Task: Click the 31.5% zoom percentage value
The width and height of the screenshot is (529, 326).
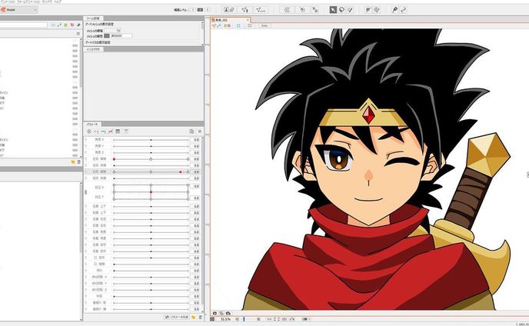Action: point(225,319)
